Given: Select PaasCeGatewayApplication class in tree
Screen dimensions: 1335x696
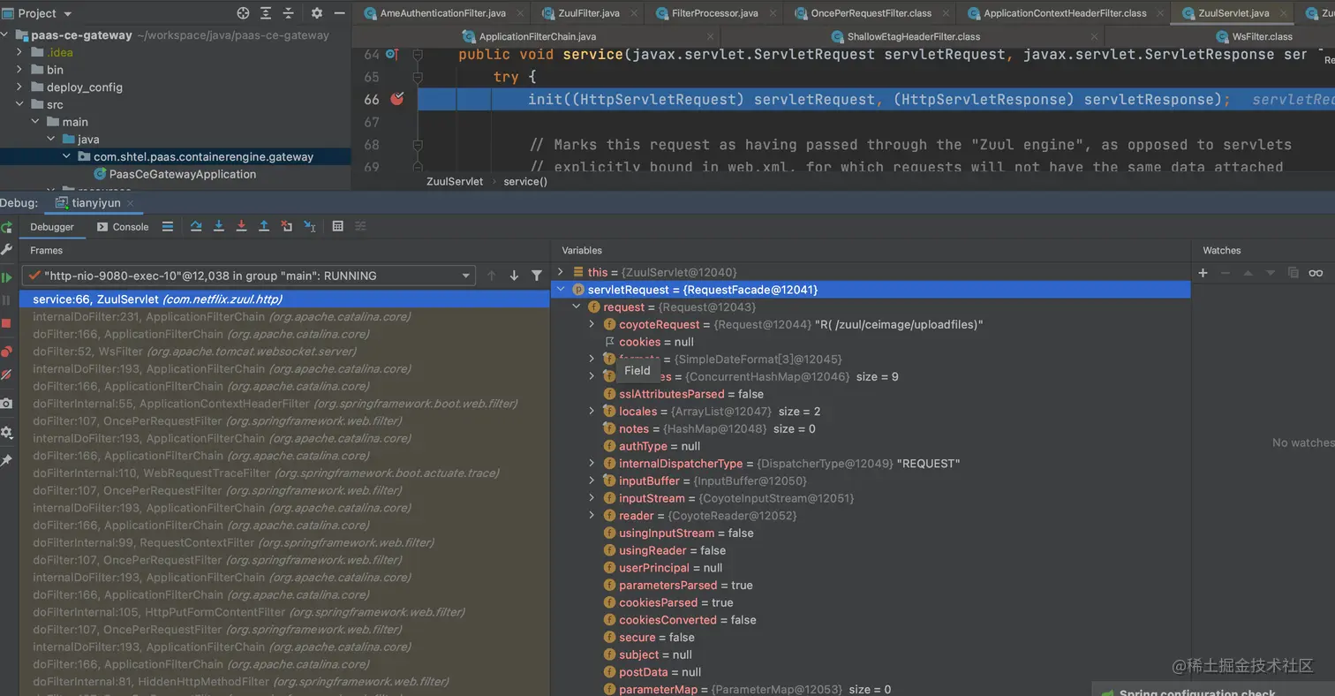Looking at the screenshot, I should (182, 174).
